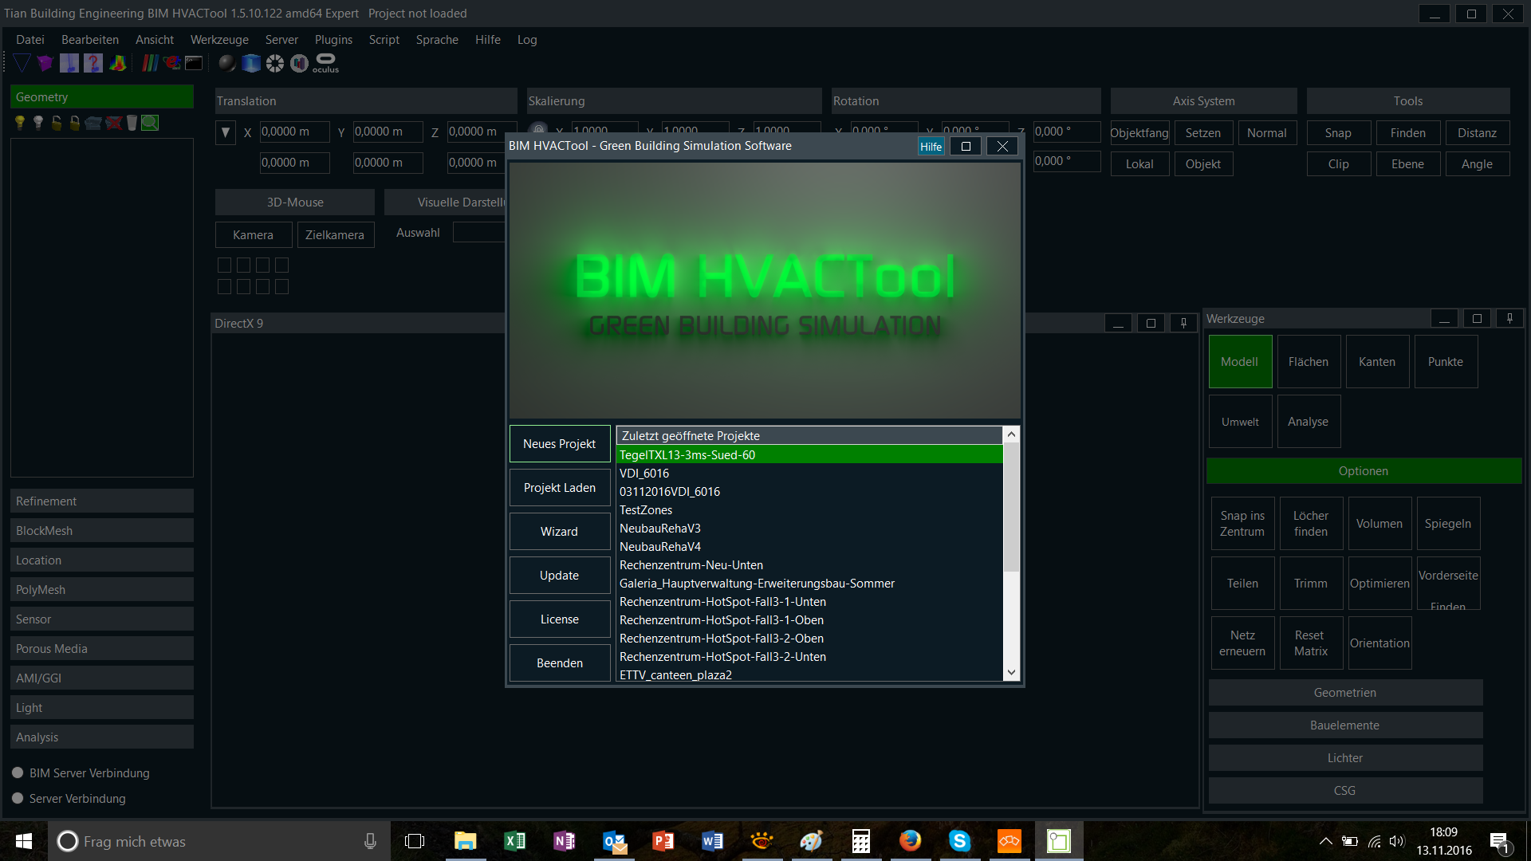Click the recent projects scrollbar down arrow
Viewport: 1531px width, 861px height.
coord(1011,672)
